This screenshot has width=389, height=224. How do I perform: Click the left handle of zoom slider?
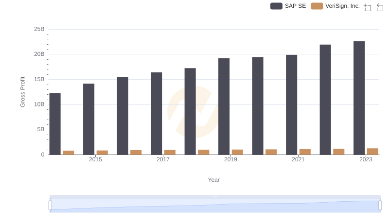pyautogui.click(x=50, y=206)
